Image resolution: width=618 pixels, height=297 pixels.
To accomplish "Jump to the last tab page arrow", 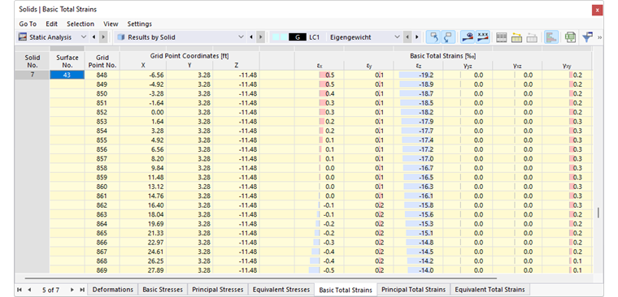I will (x=81, y=290).
